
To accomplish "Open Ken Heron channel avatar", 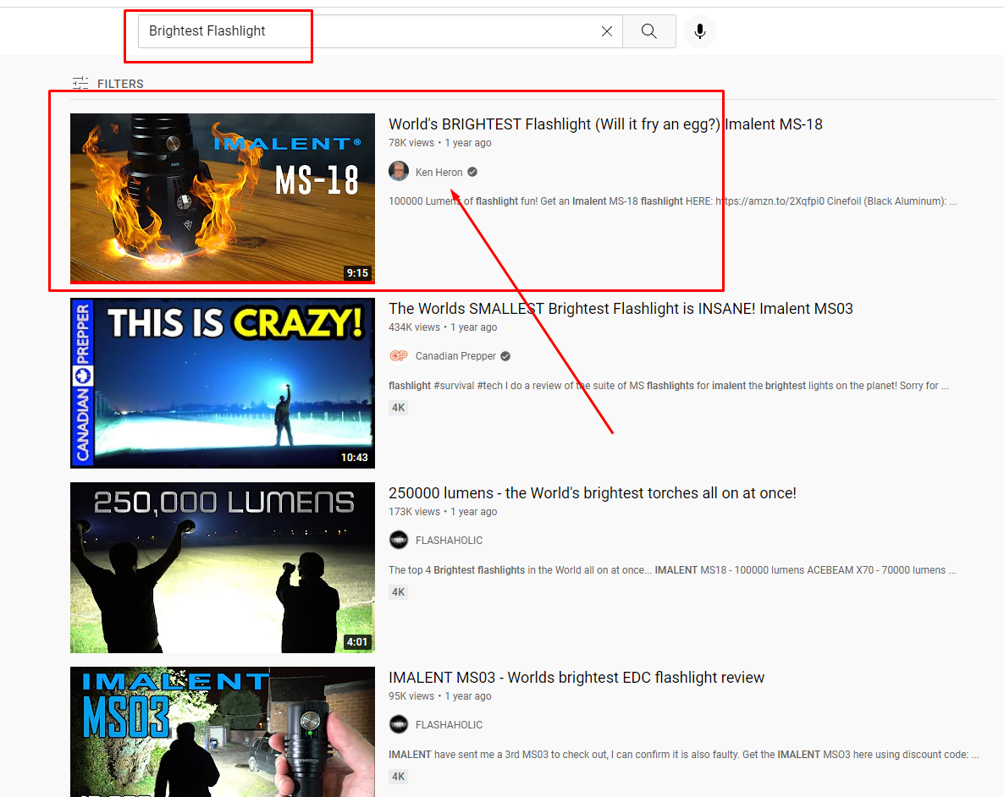I will point(399,172).
